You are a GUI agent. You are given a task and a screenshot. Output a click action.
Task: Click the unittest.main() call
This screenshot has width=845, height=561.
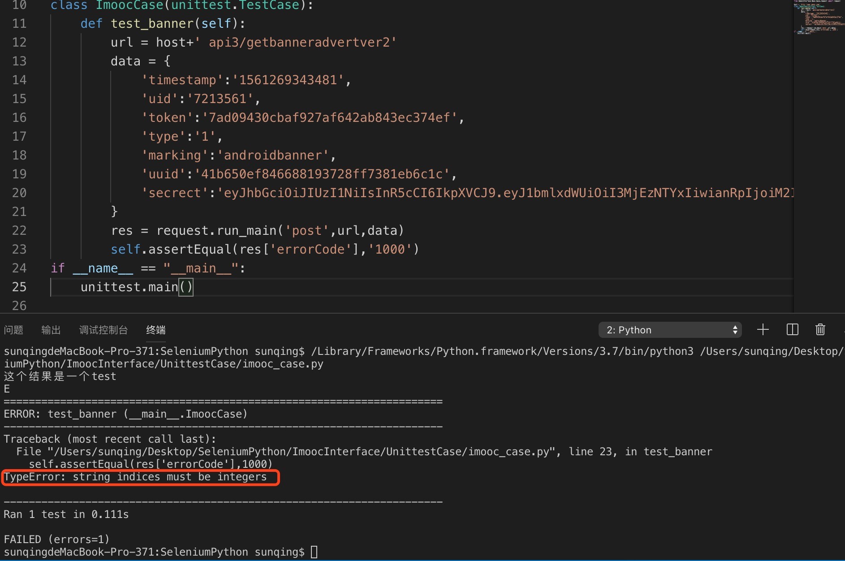click(x=137, y=287)
